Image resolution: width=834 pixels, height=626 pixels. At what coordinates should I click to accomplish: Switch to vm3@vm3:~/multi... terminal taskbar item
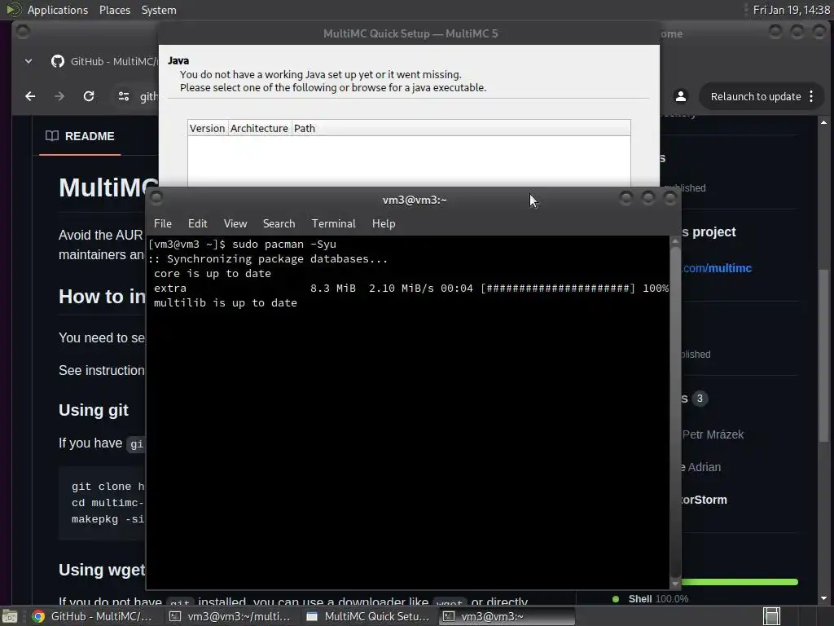pyautogui.click(x=230, y=616)
